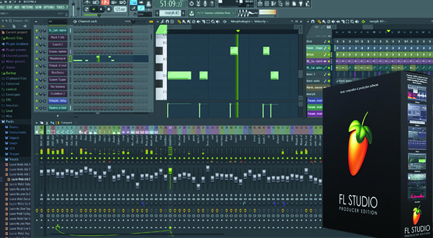Select the blue Delay channel button
The image size is (433, 238).
pos(57,101)
